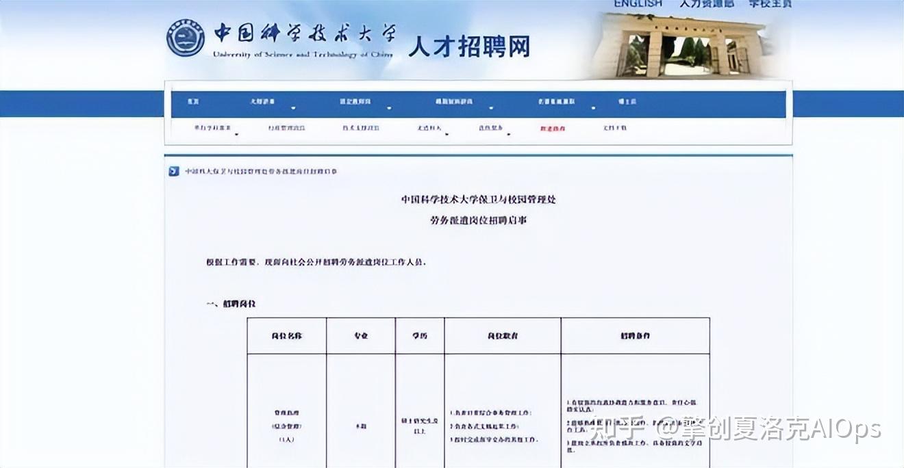Click the USTC circular university emblem logo
Image resolution: width=904 pixels, height=468 pixels.
tap(185, 38)
